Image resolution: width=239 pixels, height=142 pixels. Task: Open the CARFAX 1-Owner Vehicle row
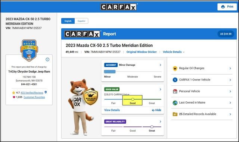(202, 80)
